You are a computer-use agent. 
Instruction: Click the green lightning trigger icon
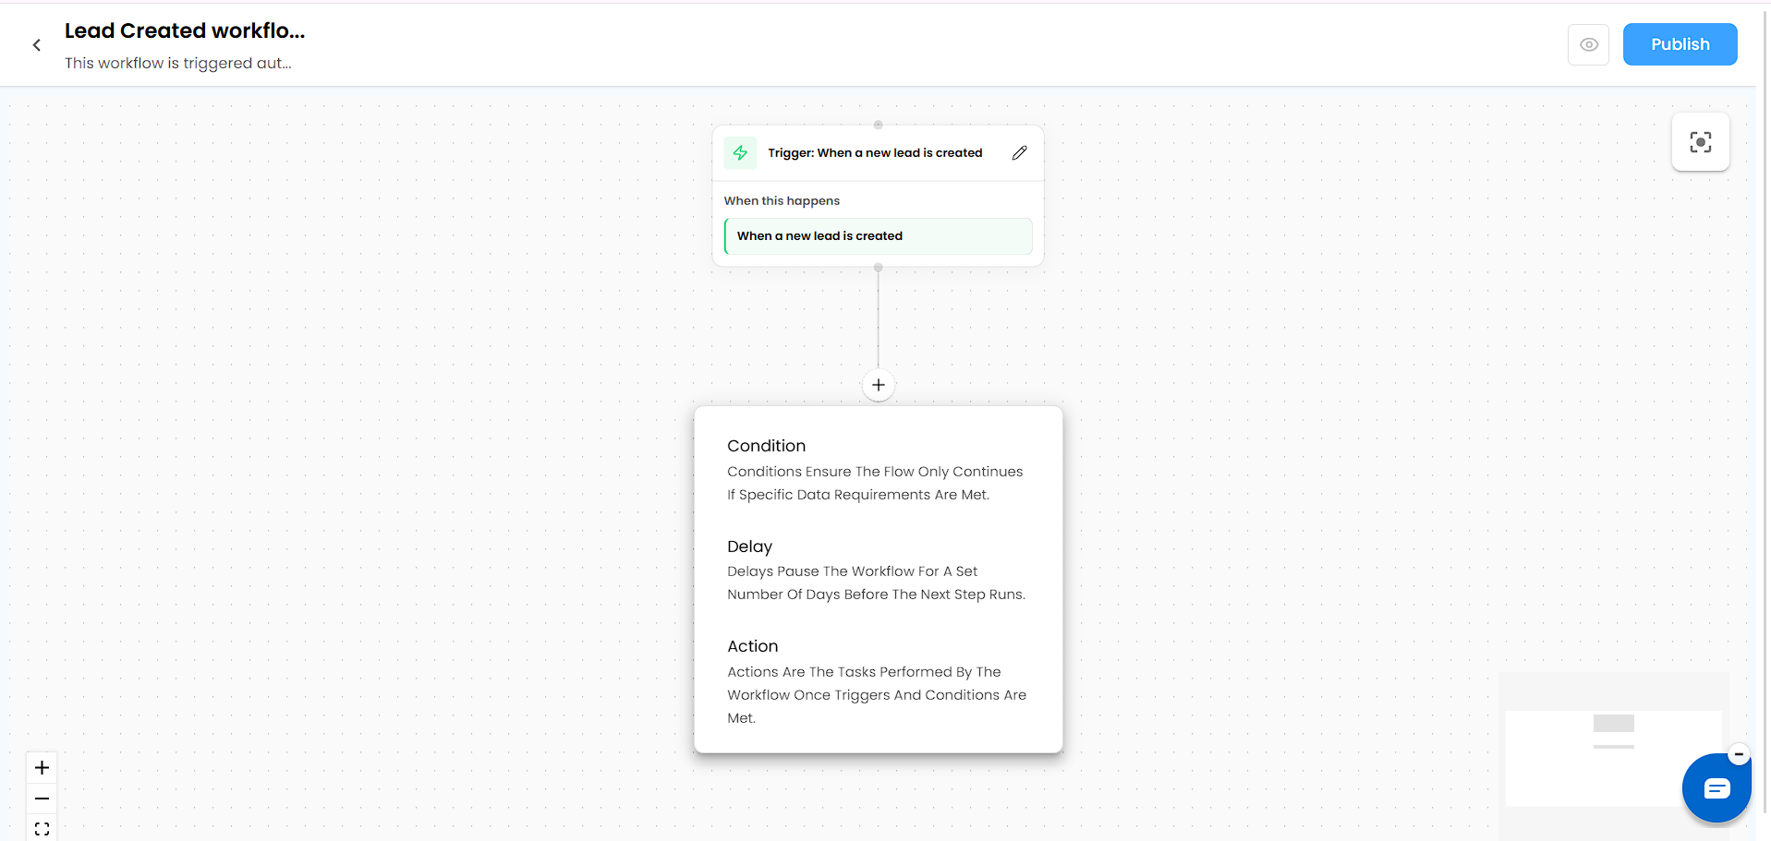click(x=740, y=153)
